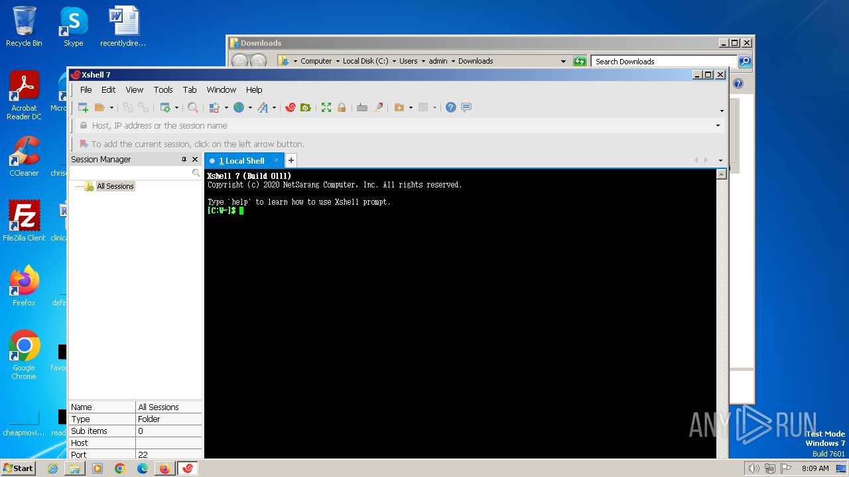Click the Open Session folder icon
This screenshot has width=849, height=477.
coord(100,107)
